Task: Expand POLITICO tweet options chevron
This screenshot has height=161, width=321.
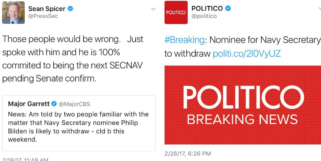Action: coord(320,8)
